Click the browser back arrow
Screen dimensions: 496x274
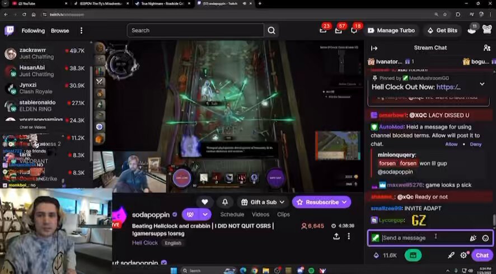pyautogui.click(x=6, y=15)
